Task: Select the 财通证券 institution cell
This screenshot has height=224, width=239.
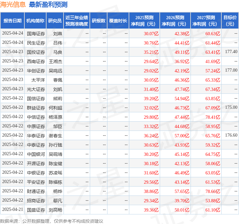Action: (36, 191)
